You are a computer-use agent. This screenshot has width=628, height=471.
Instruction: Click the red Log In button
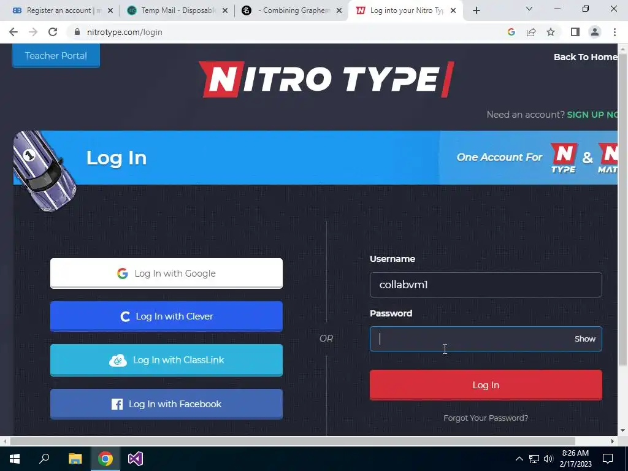click(x=486, y=385)
